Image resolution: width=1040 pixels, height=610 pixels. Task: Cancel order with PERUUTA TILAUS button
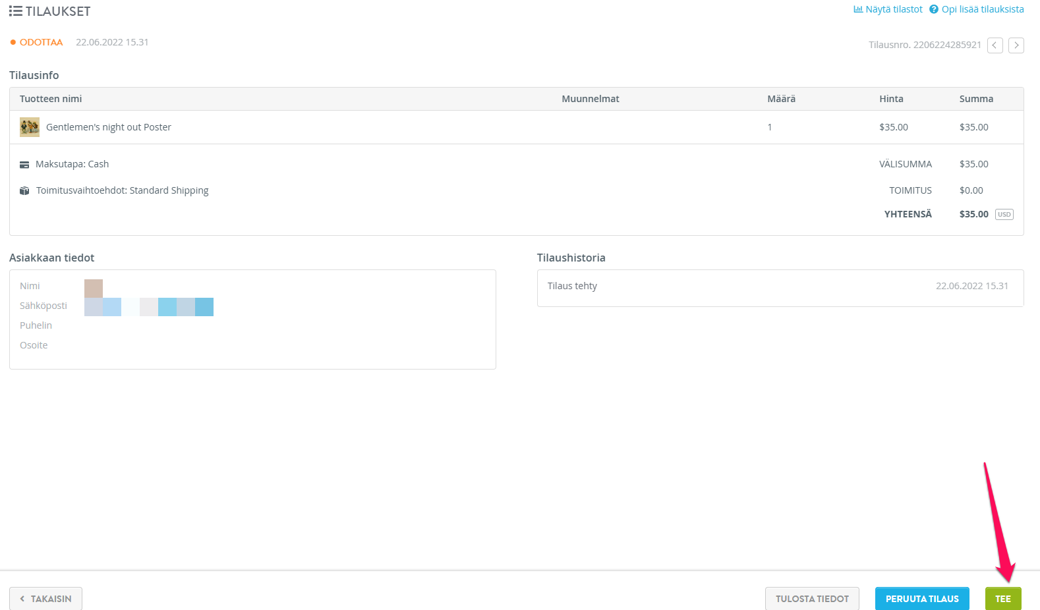pos(922,599)
